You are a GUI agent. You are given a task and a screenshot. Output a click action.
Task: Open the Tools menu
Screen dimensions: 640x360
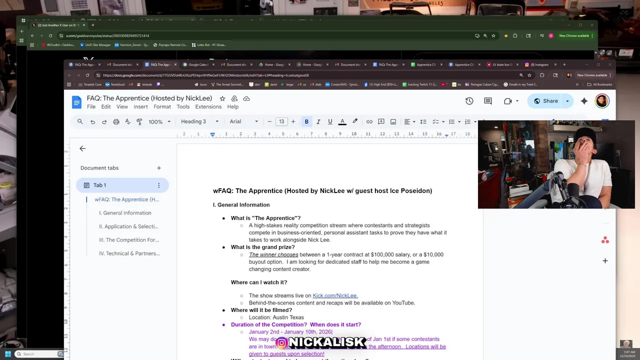coord(183,106)
